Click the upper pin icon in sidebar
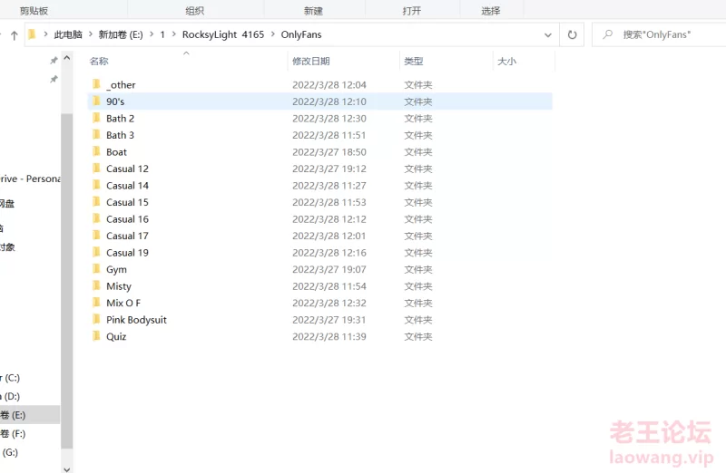This screenshot has width=726, height=473. 54,60
